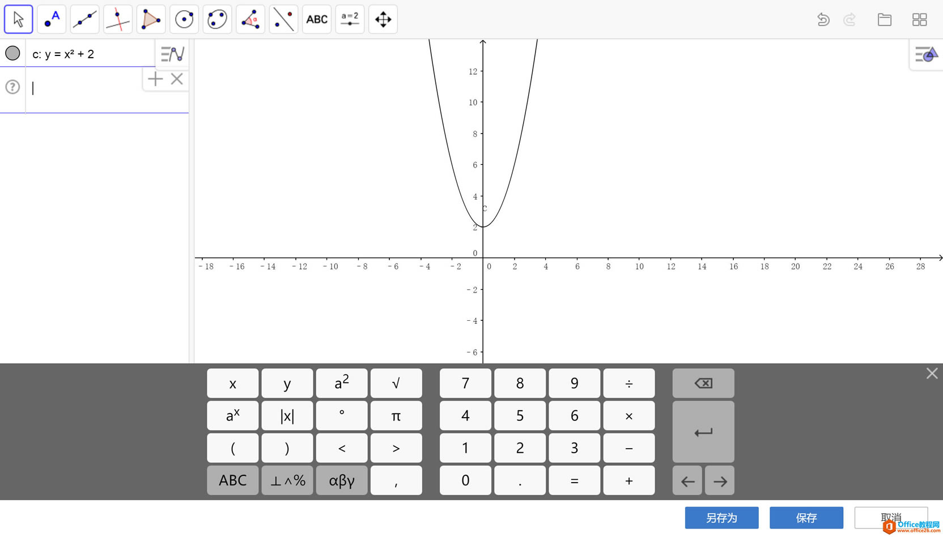
Task: Switch keyboard to special symbols ⊥∧%
Action: [287, 480]
